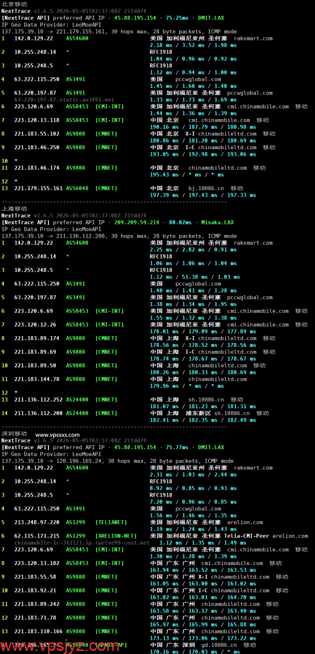
Task: Click the 75.25ms API latency value
Action: (x=177, y=18)
